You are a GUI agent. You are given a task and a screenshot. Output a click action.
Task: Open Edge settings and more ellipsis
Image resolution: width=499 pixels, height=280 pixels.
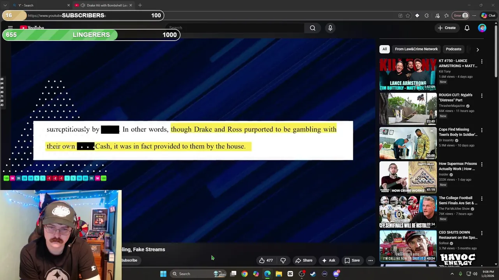(474, 16)
